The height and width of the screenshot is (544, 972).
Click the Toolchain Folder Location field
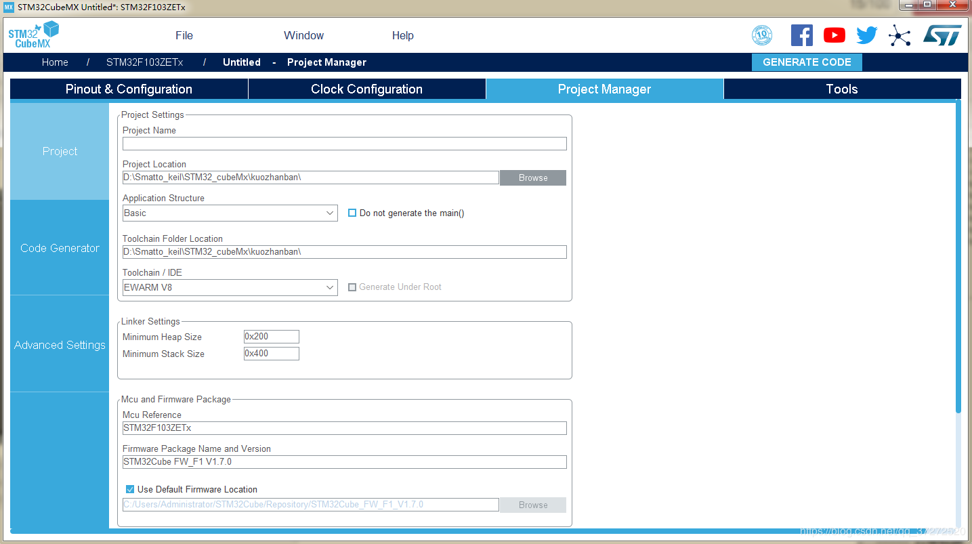[x=345, y=252]
